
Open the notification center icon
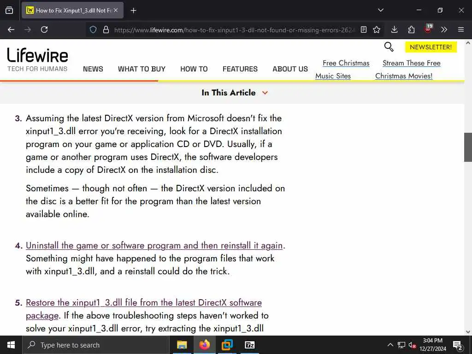(x=457, y=345)
